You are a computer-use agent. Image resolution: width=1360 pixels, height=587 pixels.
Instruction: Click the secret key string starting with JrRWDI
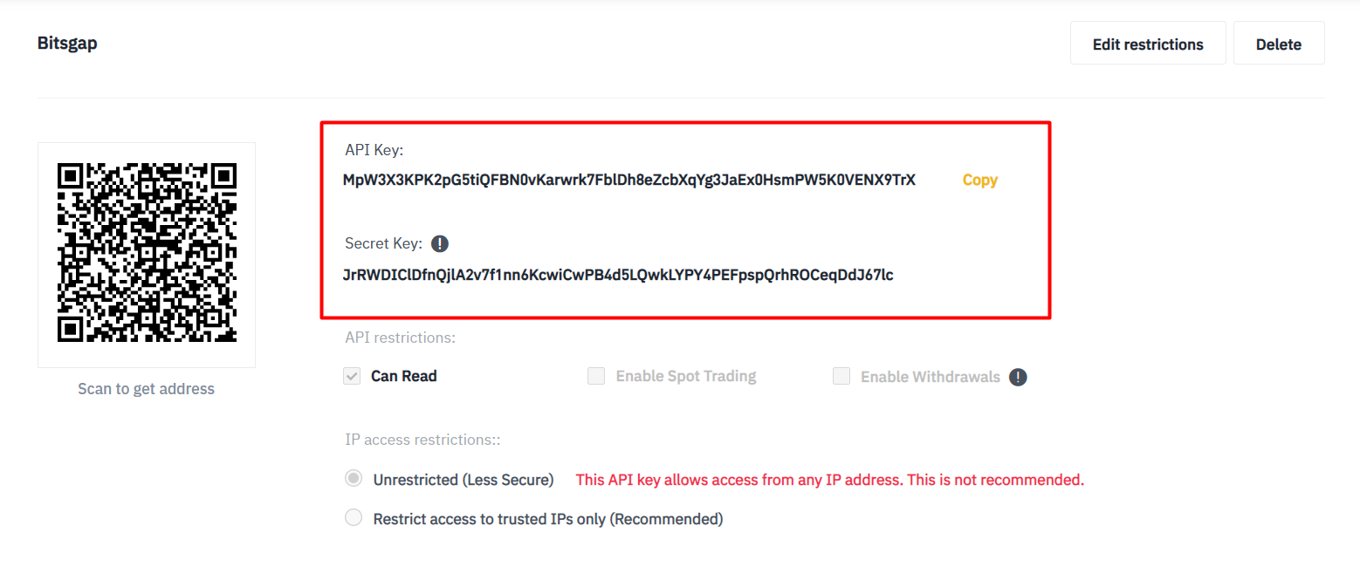pyautogui.click(x=618, y=275)
